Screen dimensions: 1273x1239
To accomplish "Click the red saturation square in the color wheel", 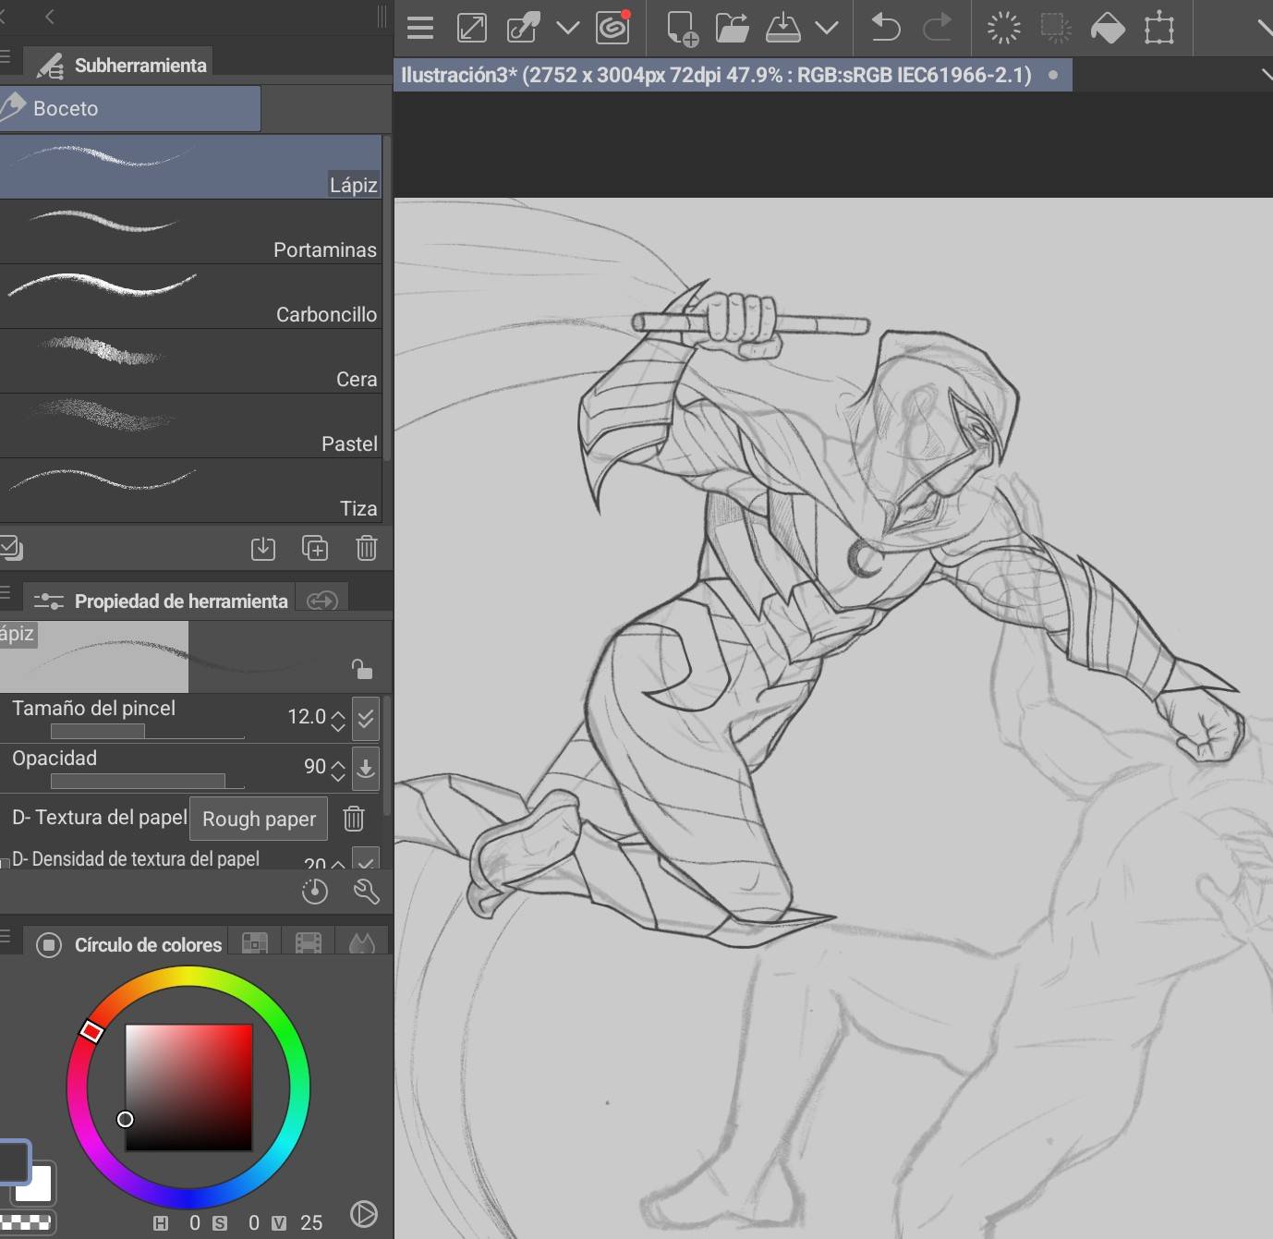I will 188,1087.
